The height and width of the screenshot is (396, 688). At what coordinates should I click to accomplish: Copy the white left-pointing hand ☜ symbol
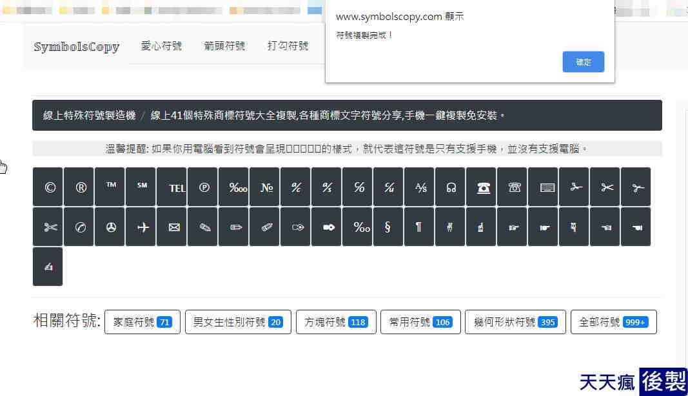click(x=605, y=227)
